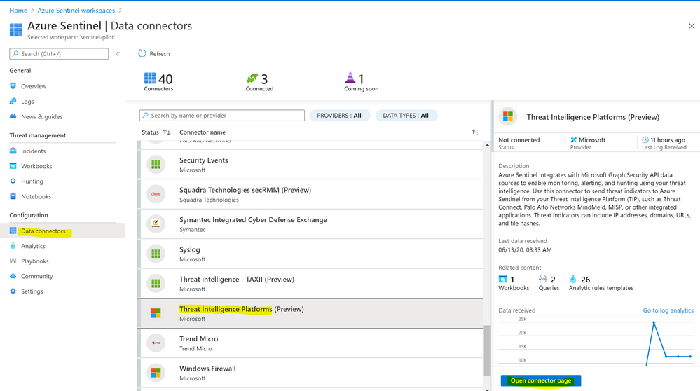Select Symantec Integrated Cyber Defense Exchange

click(x=310, y=224)
